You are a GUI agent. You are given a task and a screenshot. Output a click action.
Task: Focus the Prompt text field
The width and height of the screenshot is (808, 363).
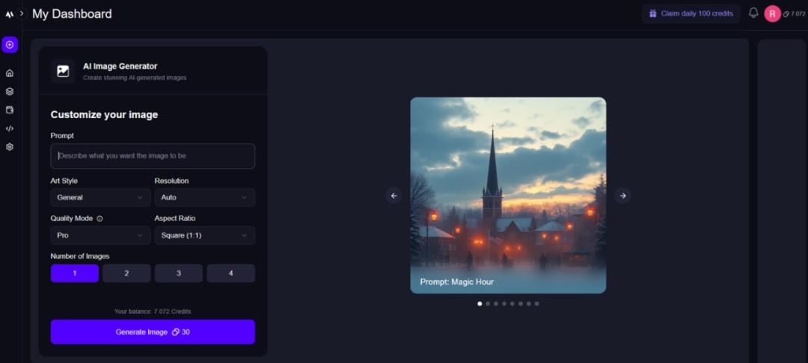coord(153,156)
